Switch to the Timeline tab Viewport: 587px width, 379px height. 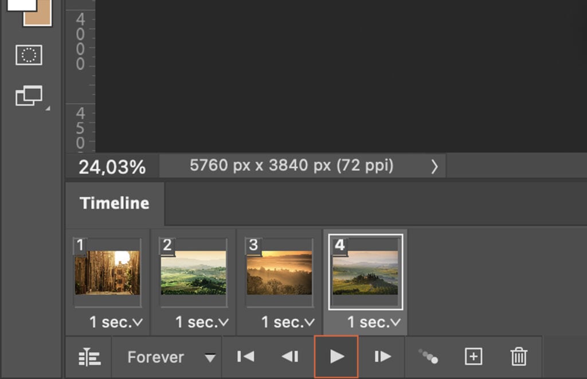pos(114,203)
